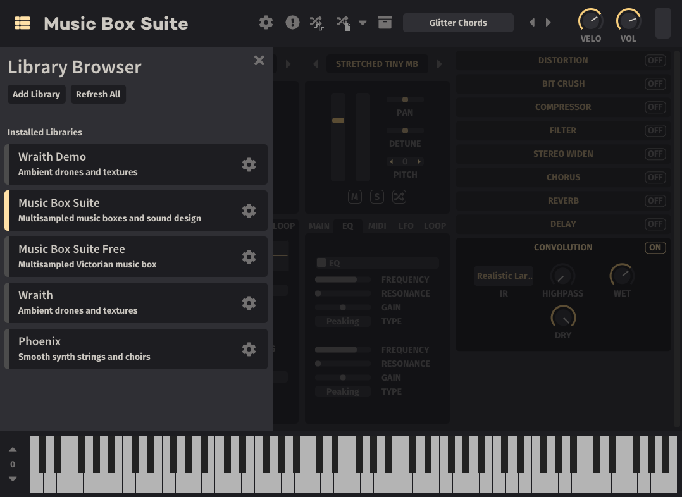Click the randomize shuffle icon with pointer

(x=316, y=23)
